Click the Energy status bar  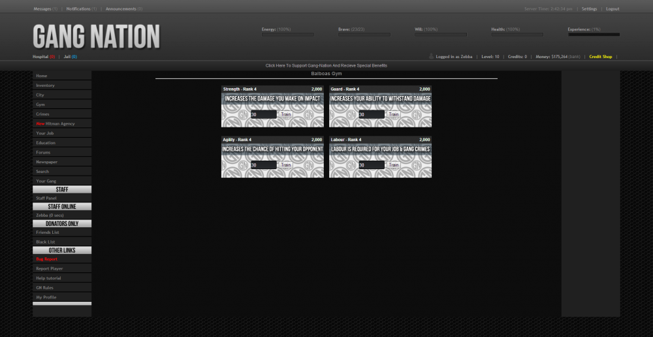(x=287, y=35)
